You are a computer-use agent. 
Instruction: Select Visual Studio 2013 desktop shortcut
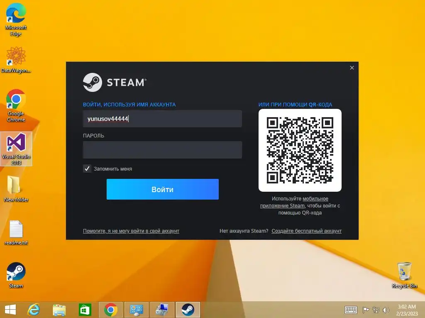click(16, 149)
